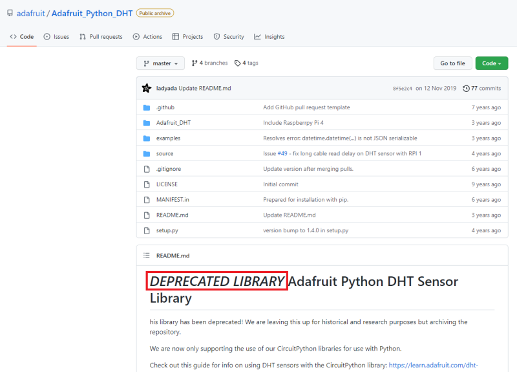
Task: Click the source folder icon
Action: [x=147, y=153]
